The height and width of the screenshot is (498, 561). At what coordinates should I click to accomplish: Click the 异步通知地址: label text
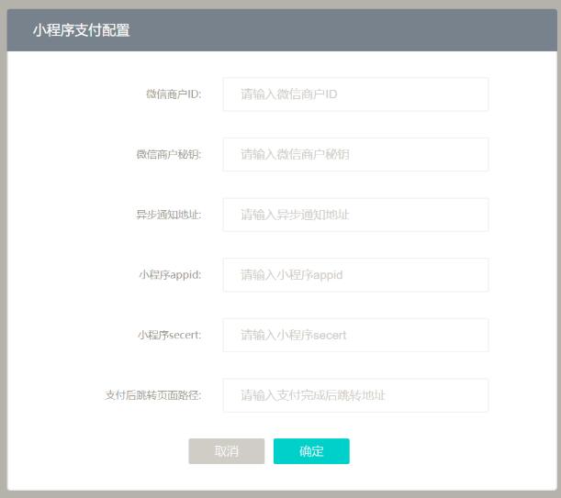pyautogui.click(x=169, y=215)
